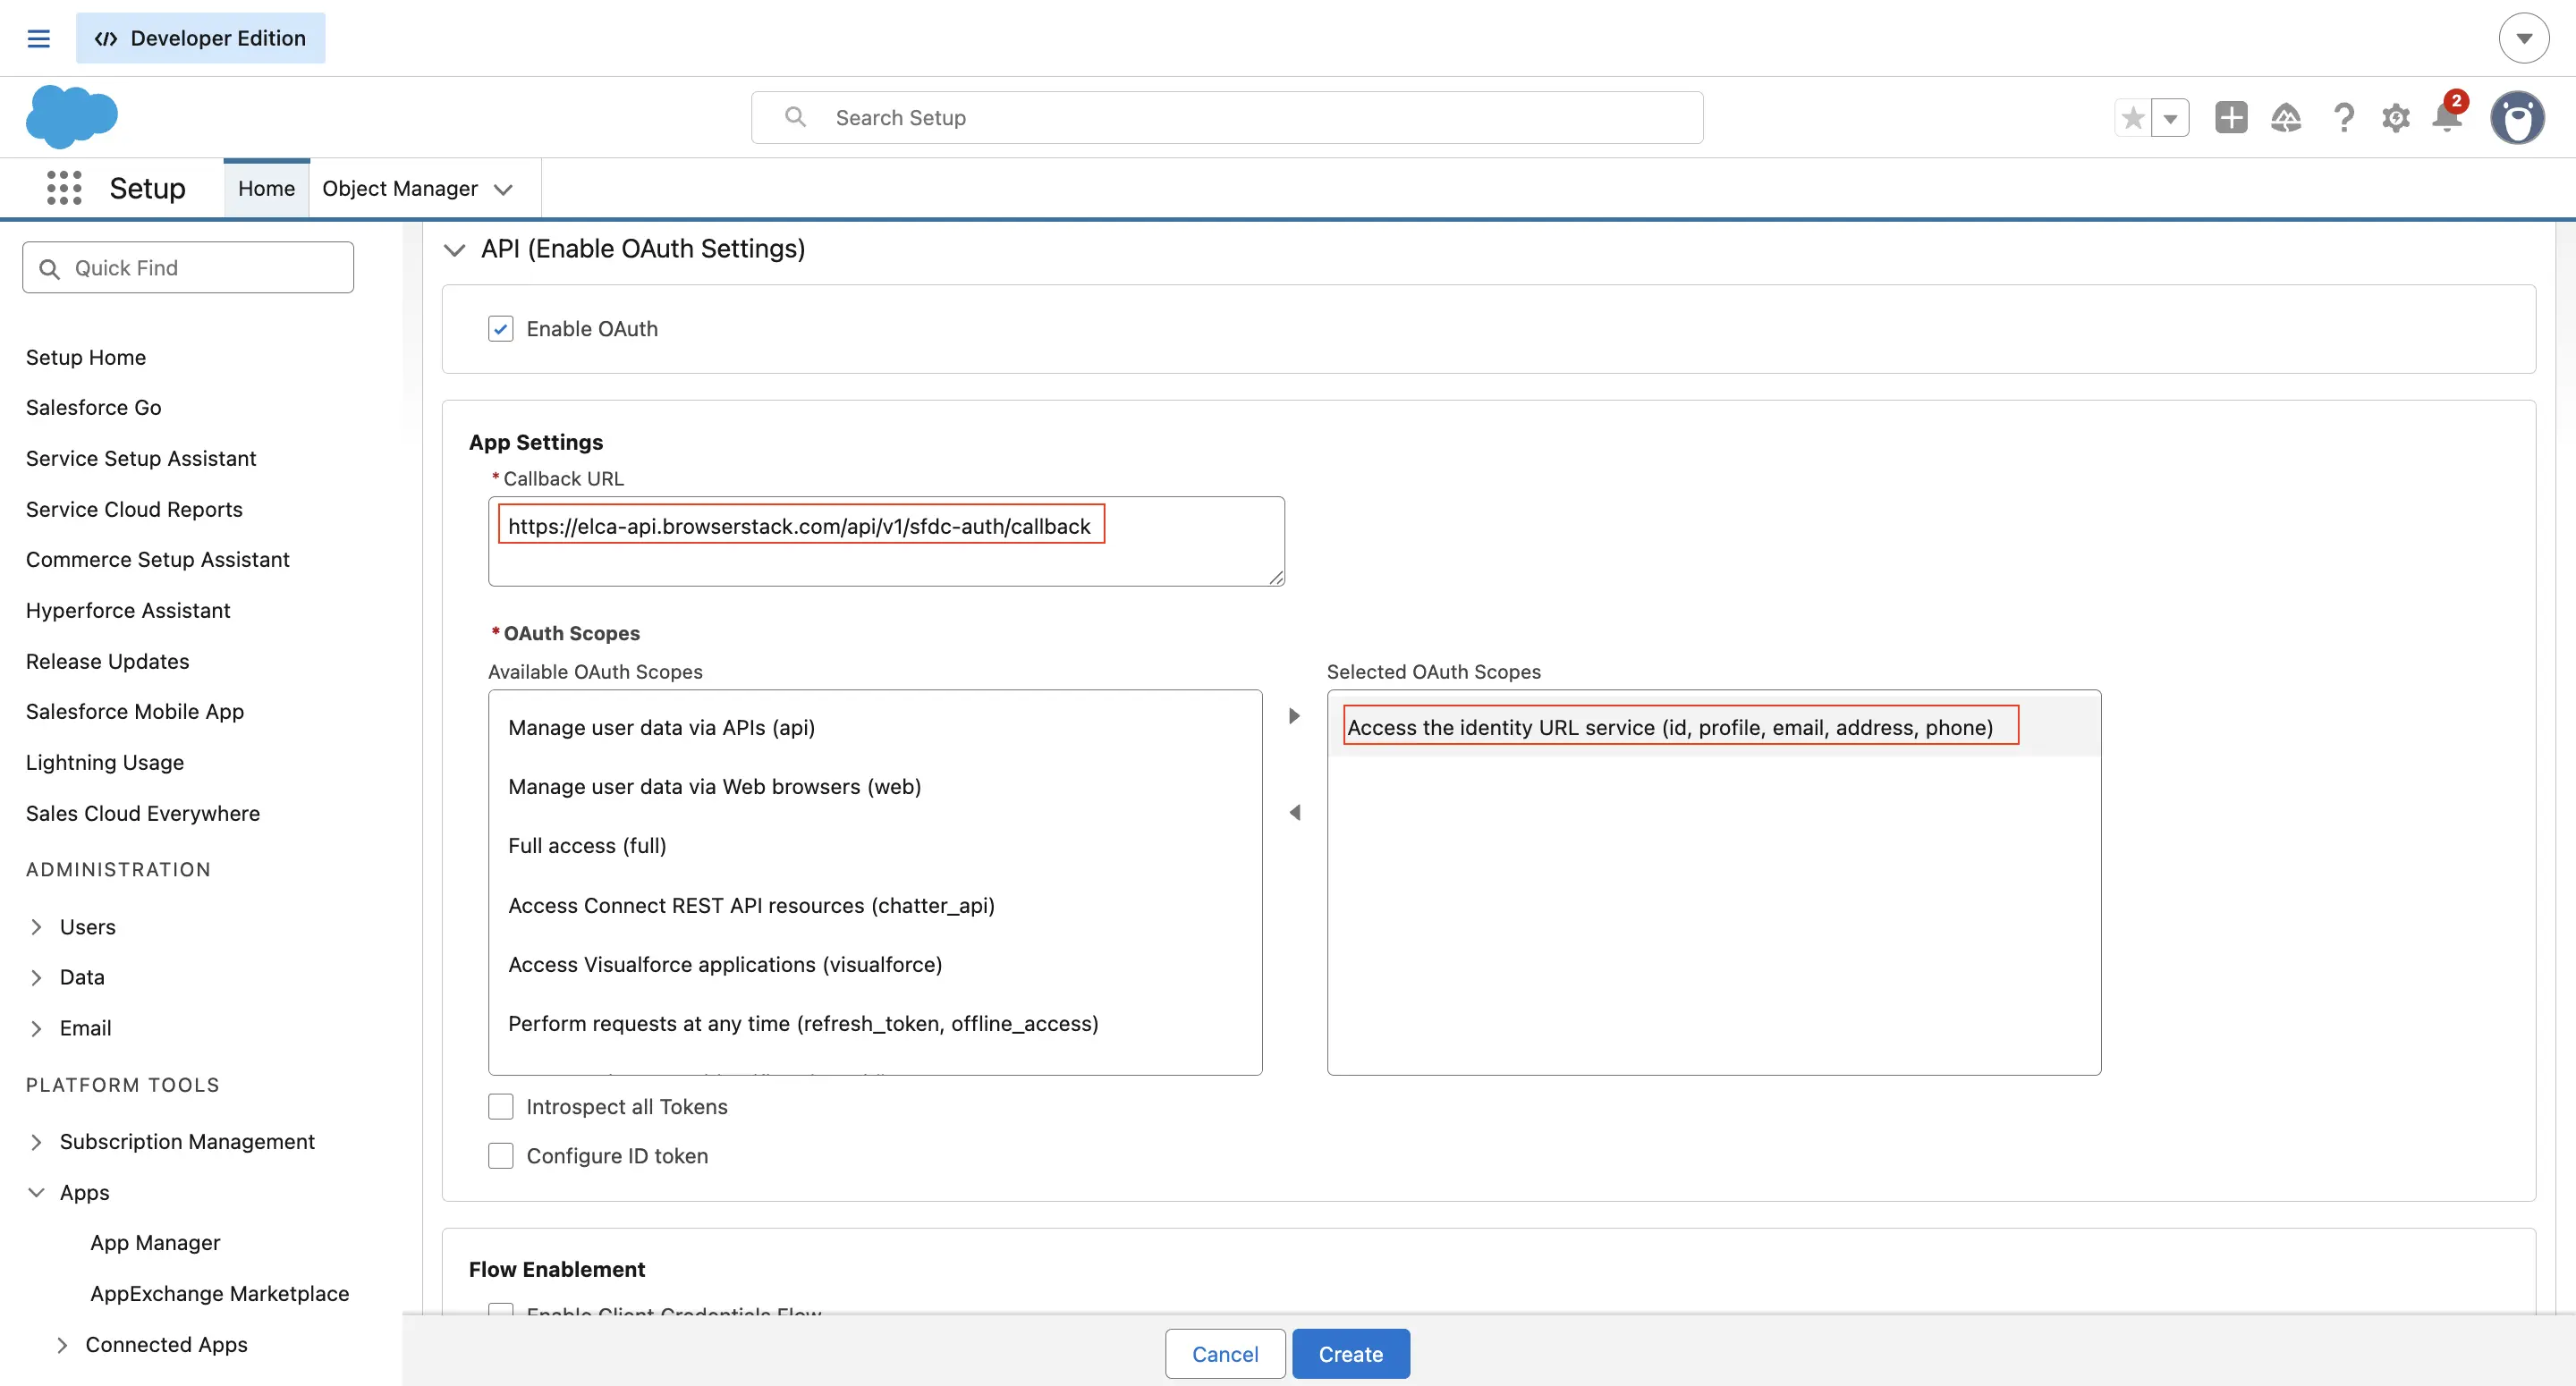Expand the Connected Apps tree item
Viewport: 2576px width, 1386px height.
click(x=63, y=1344)
